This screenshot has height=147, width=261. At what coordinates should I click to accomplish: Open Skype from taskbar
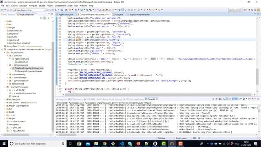pos(130,143)
